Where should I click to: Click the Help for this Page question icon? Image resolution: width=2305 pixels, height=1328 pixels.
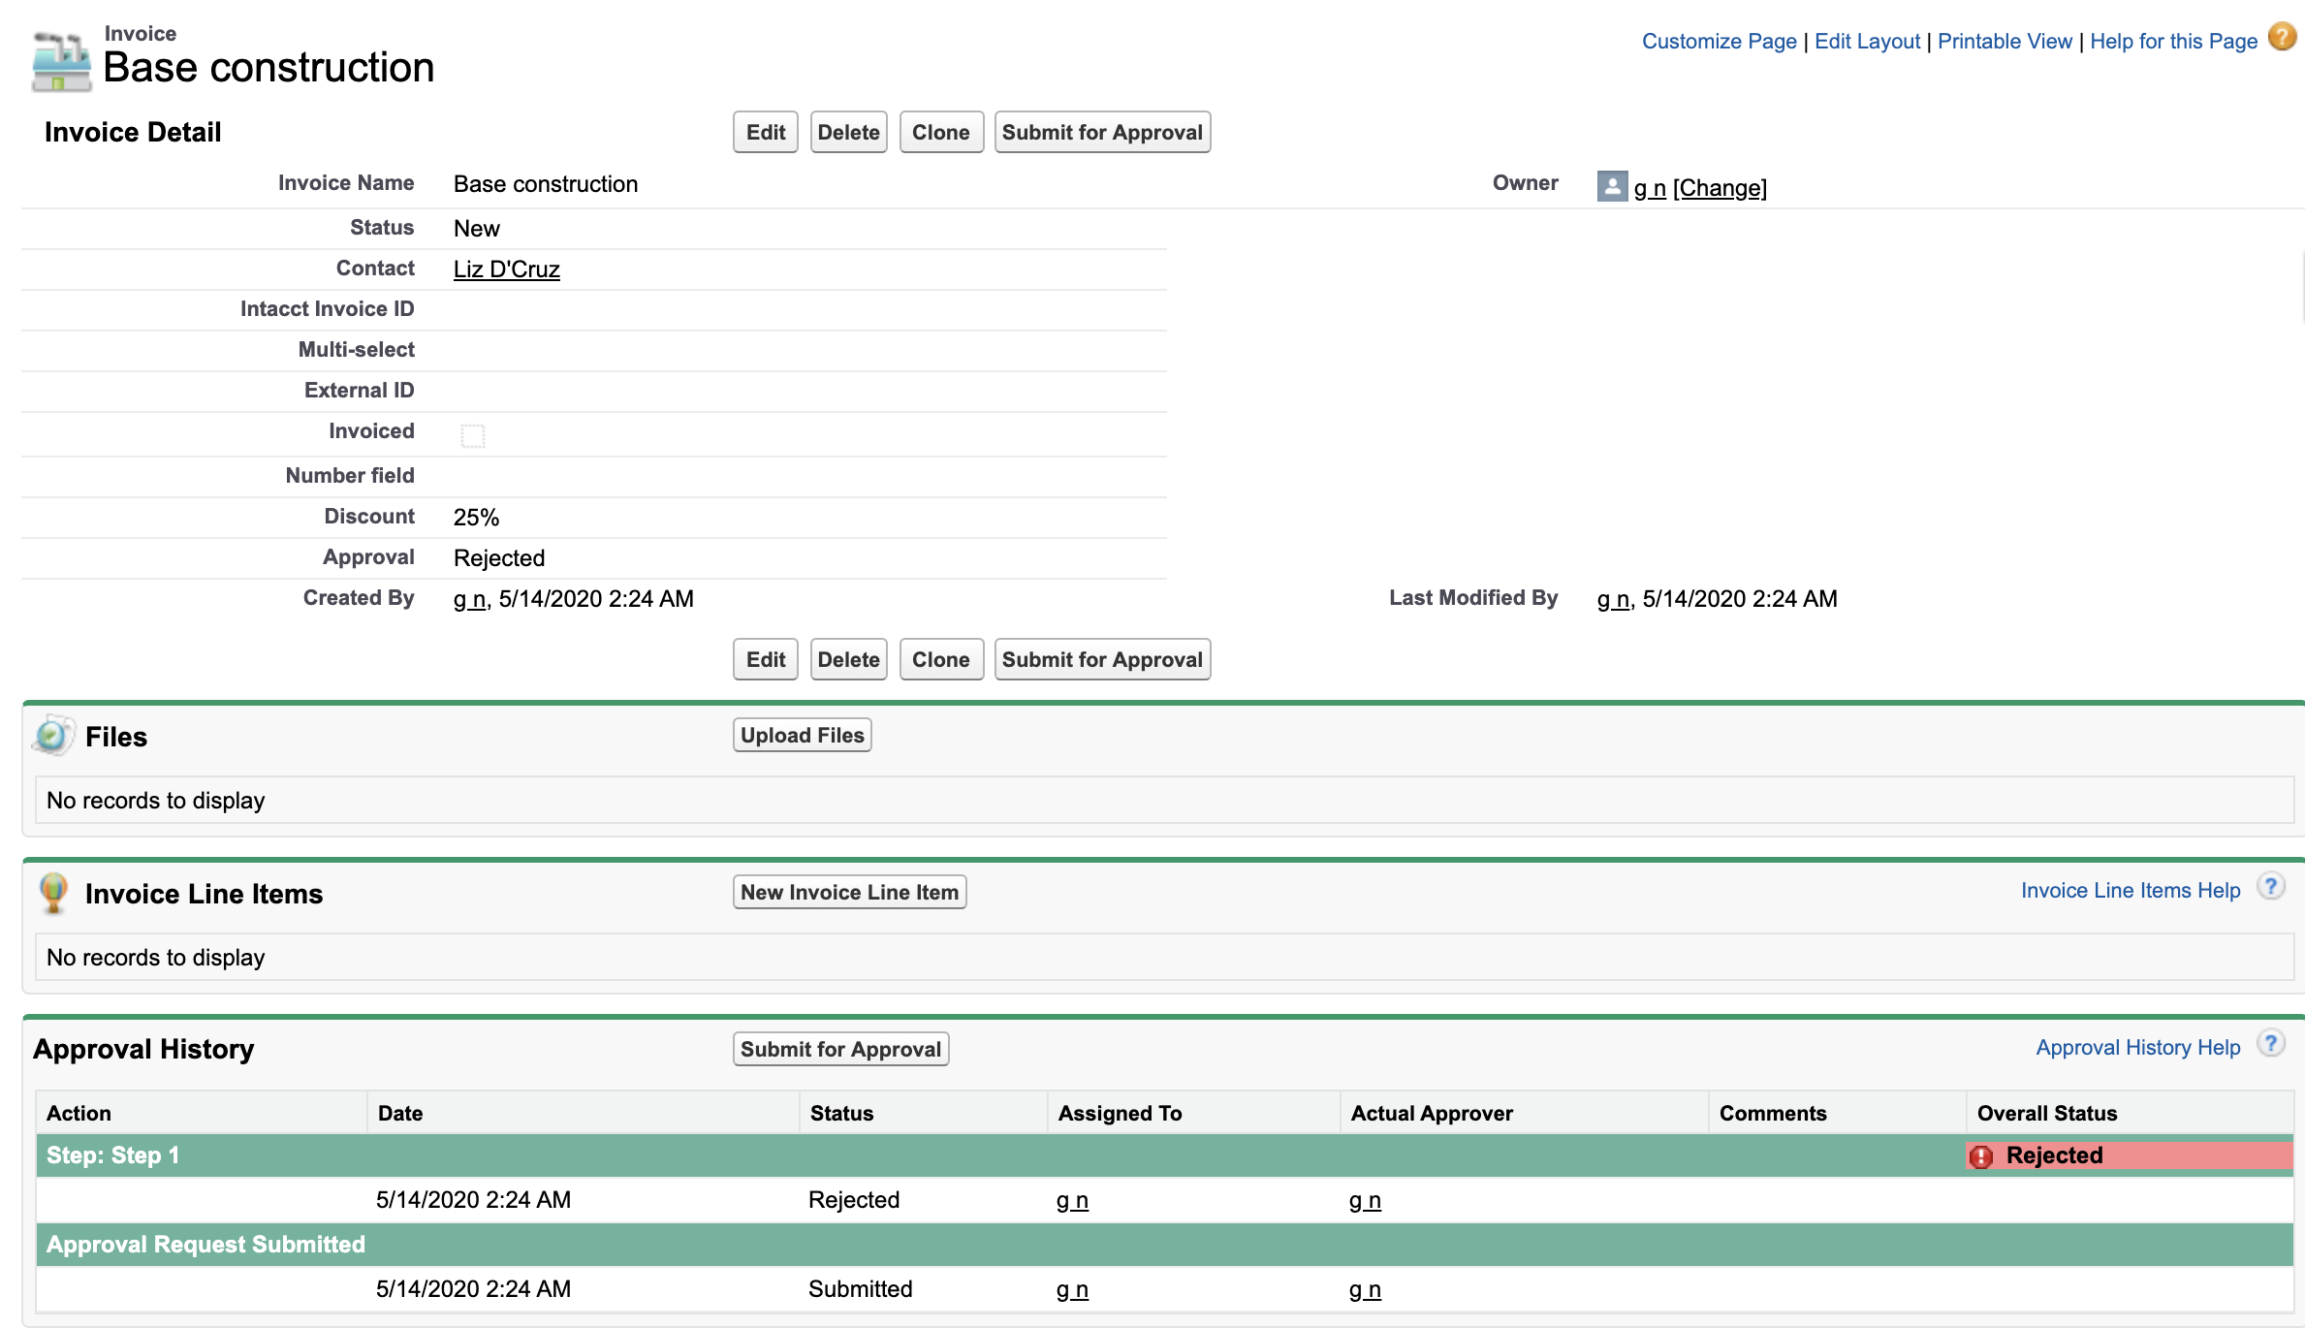[x=2286, y=40]
